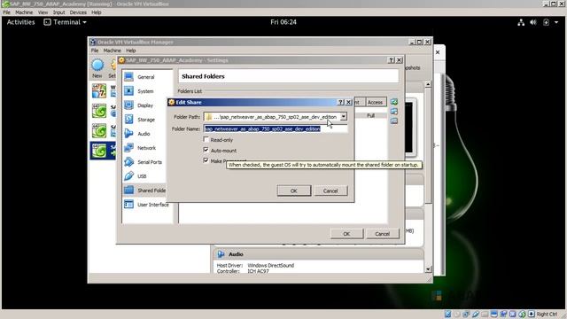Click the Manager scrollbar down arrow
Viewport: 567px width, 319px height.
coord(428,269)
